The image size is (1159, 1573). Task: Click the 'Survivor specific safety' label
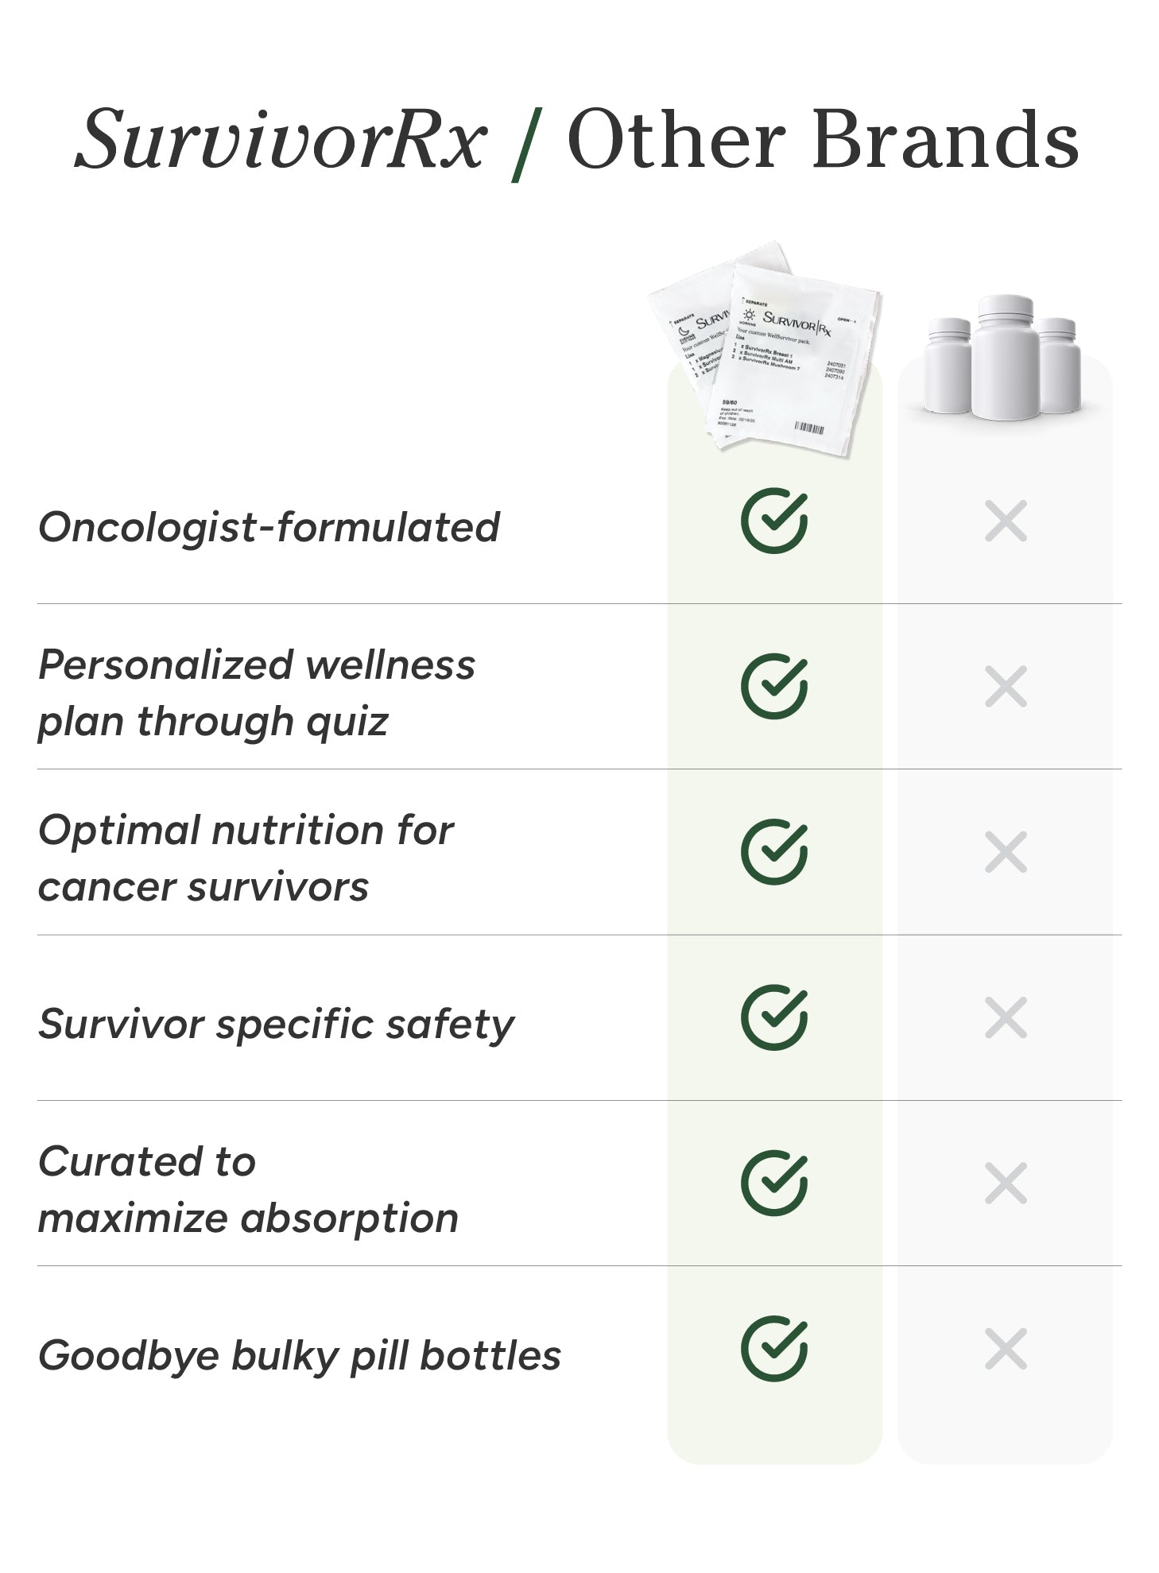pyautogui.click(x=276, y=1024)
